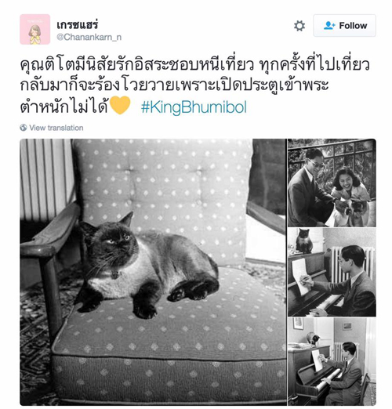Click the second tweet line starting กลับมาก็จะร้อง

(174, 85)
